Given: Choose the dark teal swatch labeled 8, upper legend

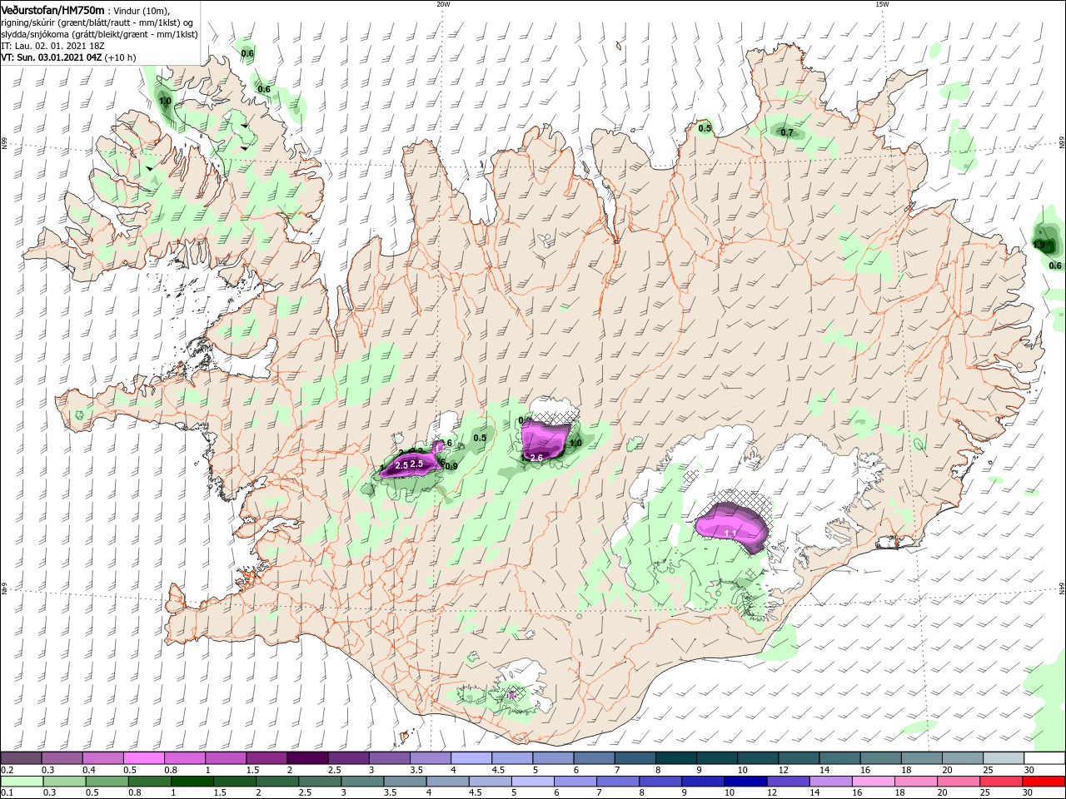Looking at the screenshot, I should (x=676, y=758).
